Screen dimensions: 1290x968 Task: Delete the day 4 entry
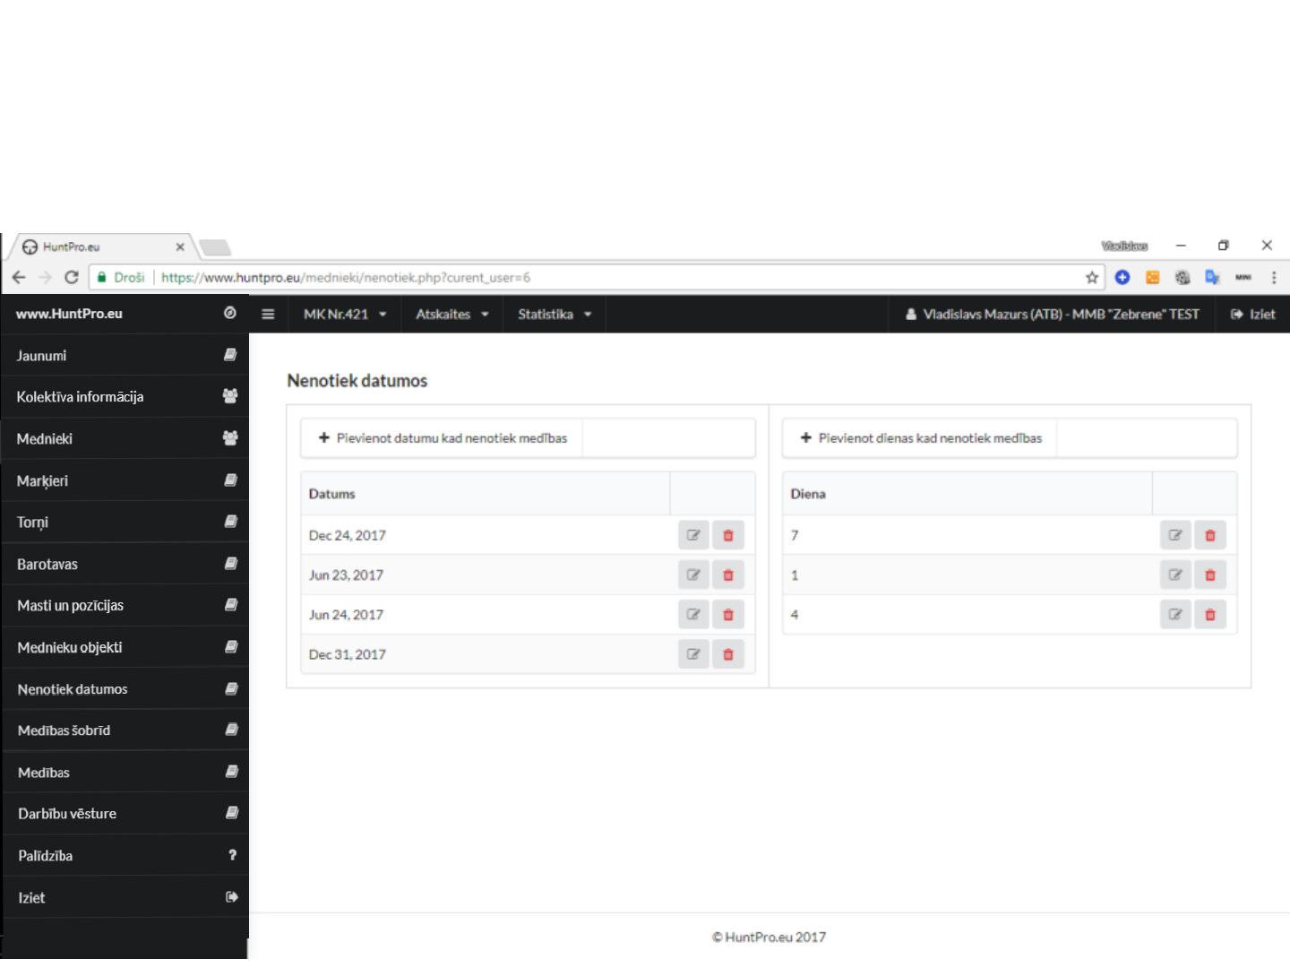1210,614
